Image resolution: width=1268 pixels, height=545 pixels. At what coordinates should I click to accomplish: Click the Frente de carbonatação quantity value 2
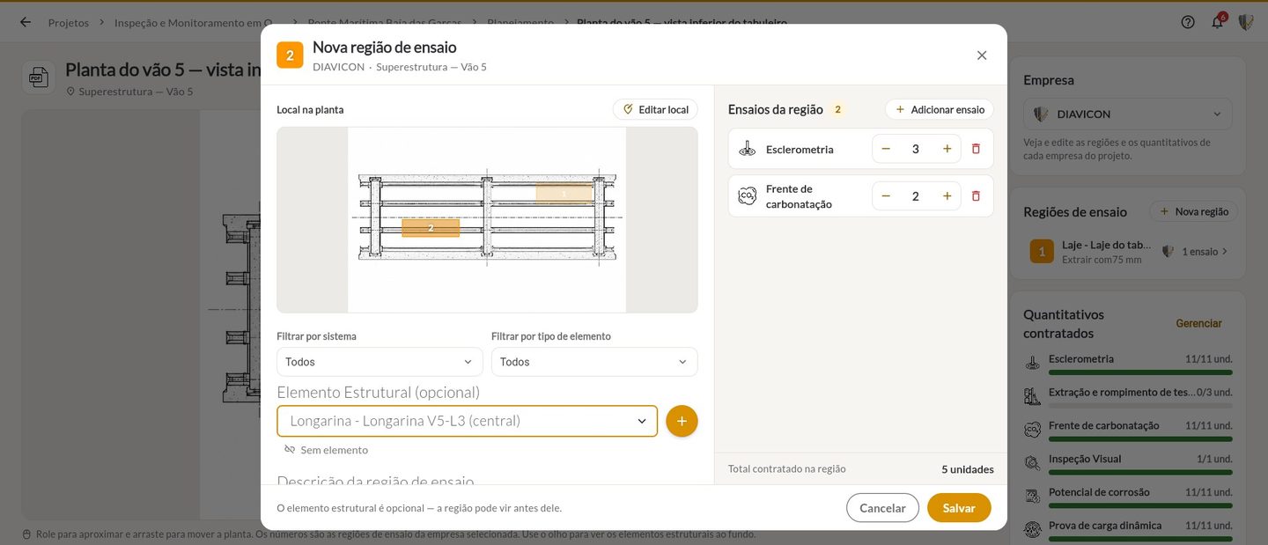pos(916,195)
